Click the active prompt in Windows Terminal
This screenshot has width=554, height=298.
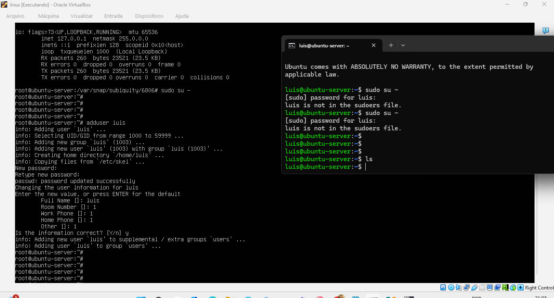coord(325,167)
